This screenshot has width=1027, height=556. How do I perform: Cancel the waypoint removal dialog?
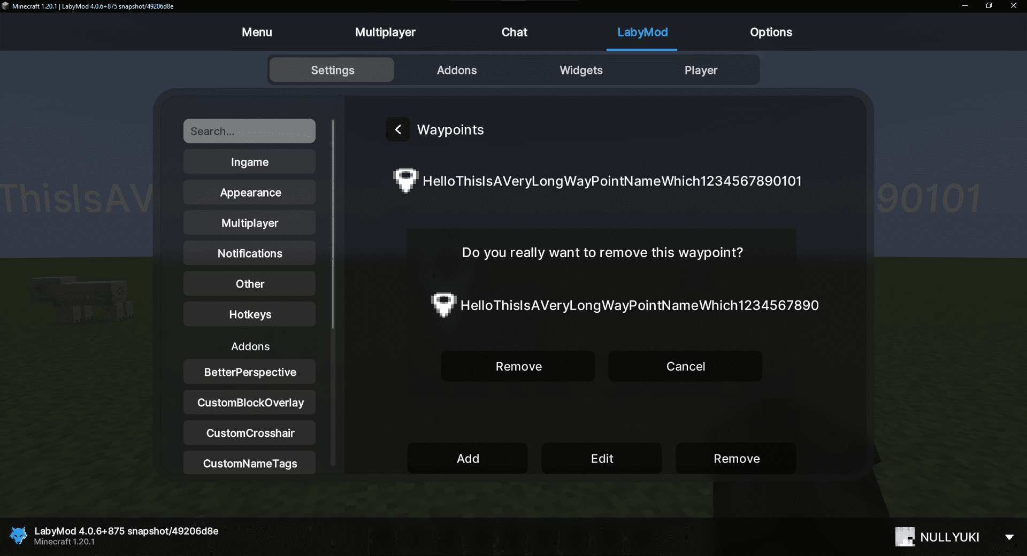[685, 366]
